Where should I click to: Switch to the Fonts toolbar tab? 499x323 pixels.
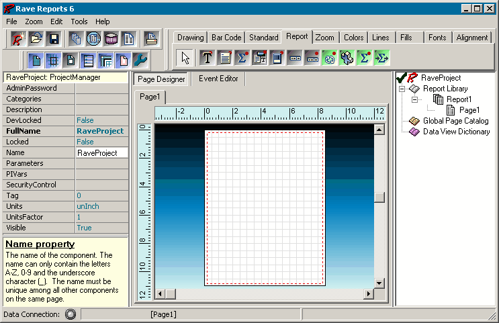pos(437,38)
